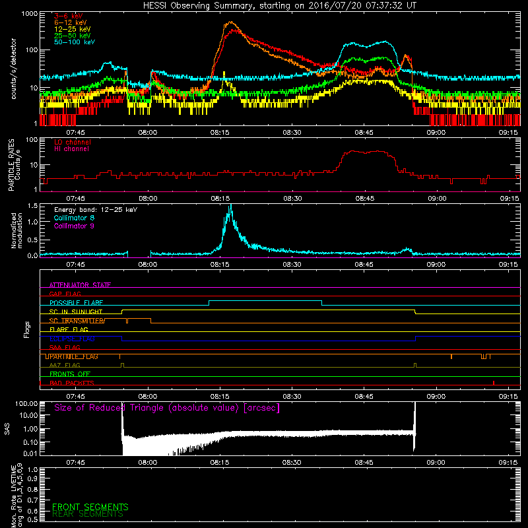Click the FLARE FLAG label
This screenshot has height=528, width=528.
[x=69, y=329]
